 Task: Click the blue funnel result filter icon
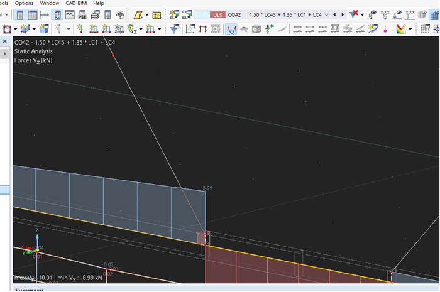[175, 29]
